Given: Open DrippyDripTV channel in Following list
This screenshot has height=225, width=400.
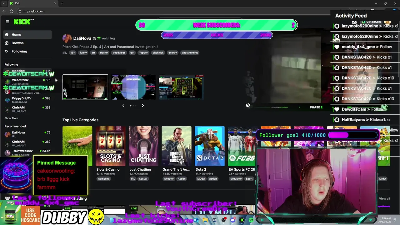Looking at the screenshot, I should [27, 100].
